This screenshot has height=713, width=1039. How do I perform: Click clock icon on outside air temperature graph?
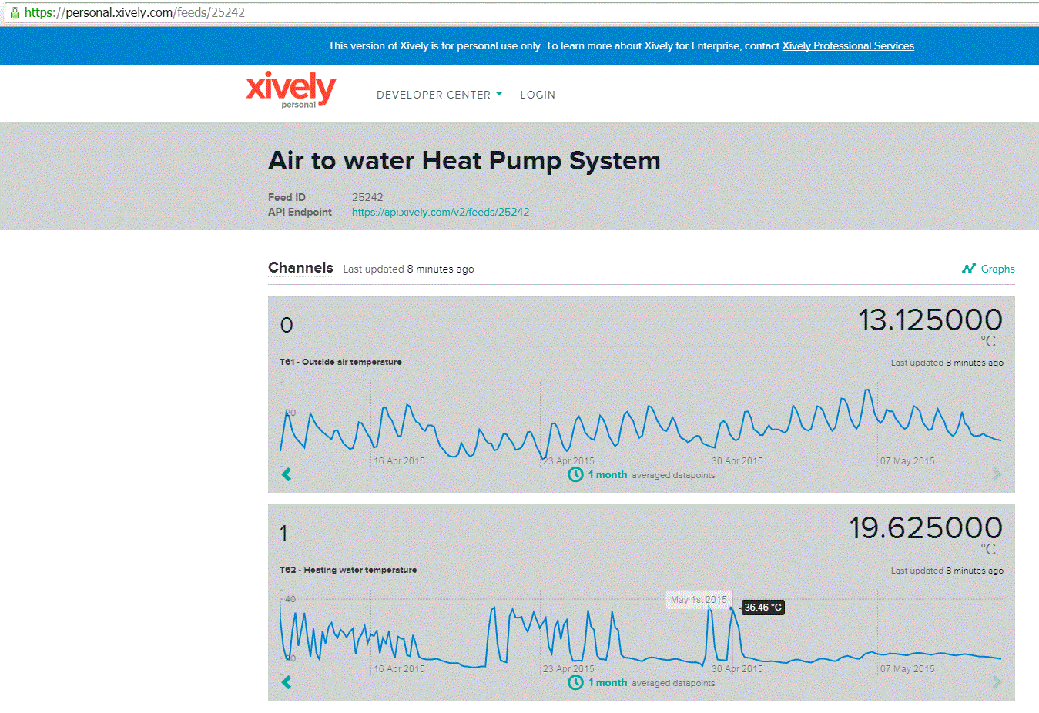tap(575, 474)
